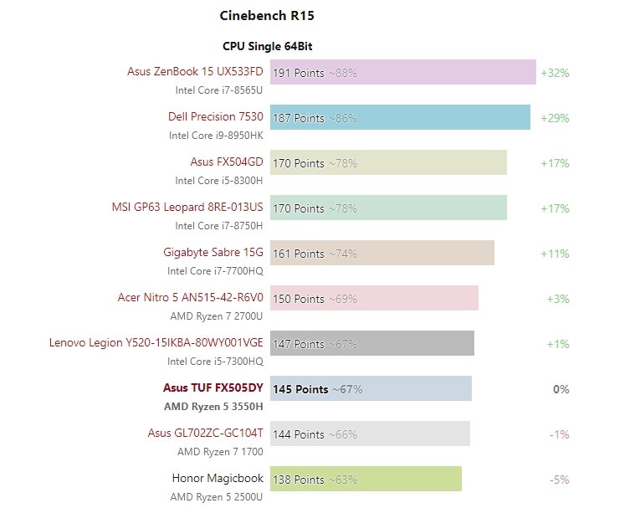Open the Lenovo Legion Y520-15IKBA-80WY001VGE link

point(156,342)
